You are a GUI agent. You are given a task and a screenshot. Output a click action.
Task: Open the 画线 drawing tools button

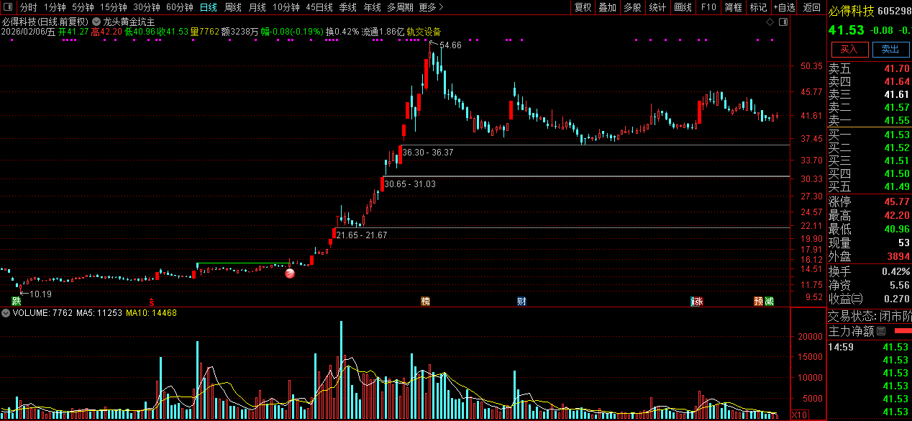pyautogui.click(x=683, y=7)
